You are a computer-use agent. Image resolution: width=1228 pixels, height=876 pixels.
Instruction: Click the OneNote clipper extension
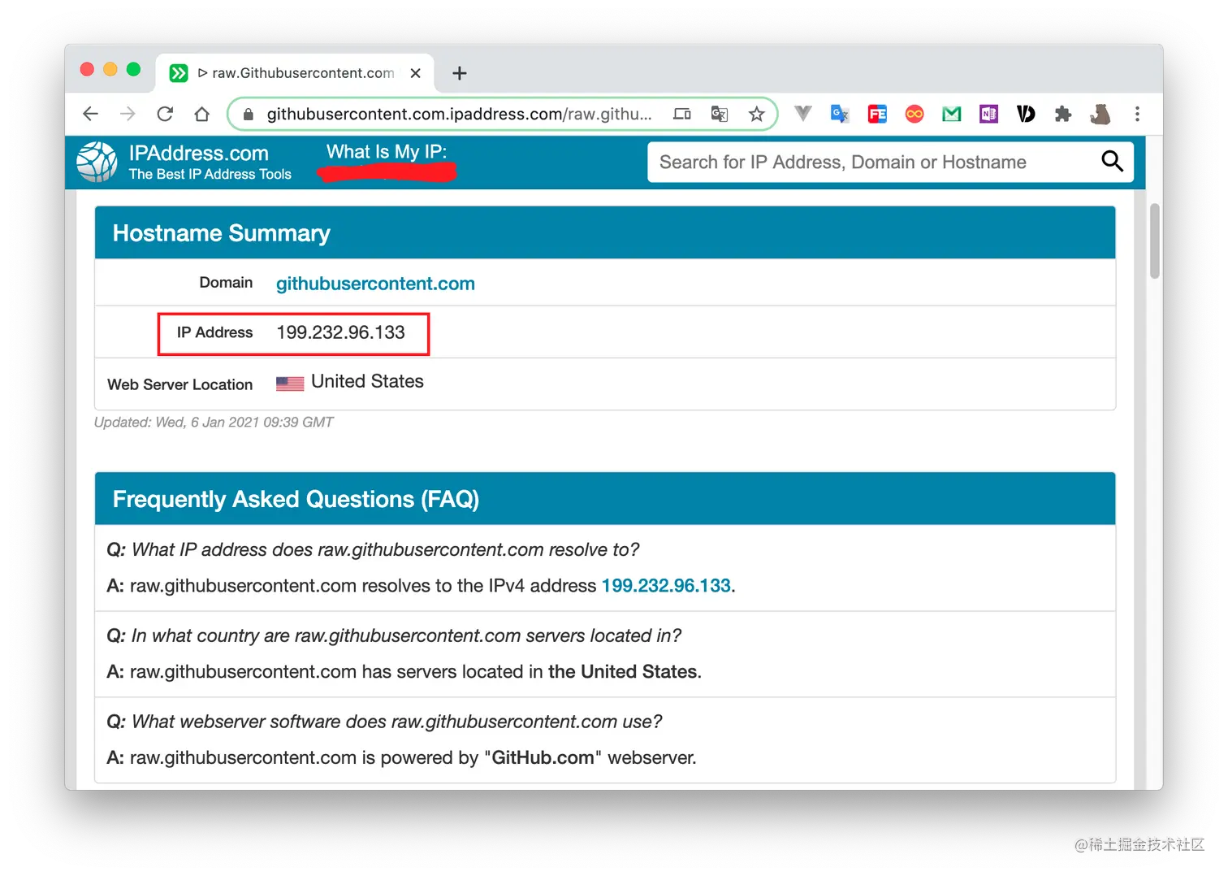click(988, 114)
